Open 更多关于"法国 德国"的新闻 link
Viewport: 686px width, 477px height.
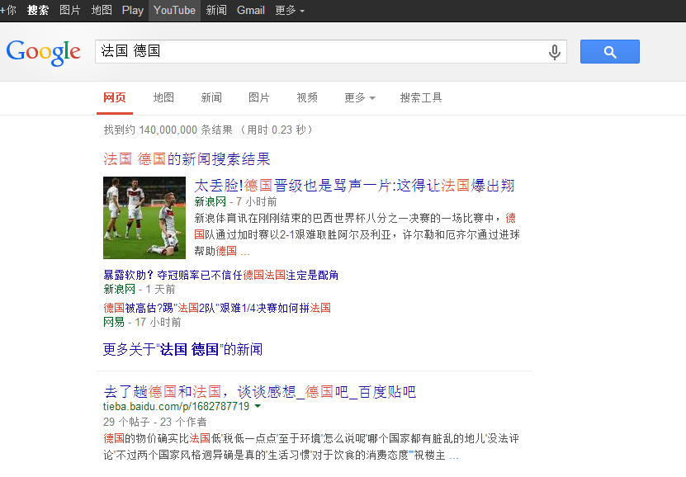[x=183, y=349]
